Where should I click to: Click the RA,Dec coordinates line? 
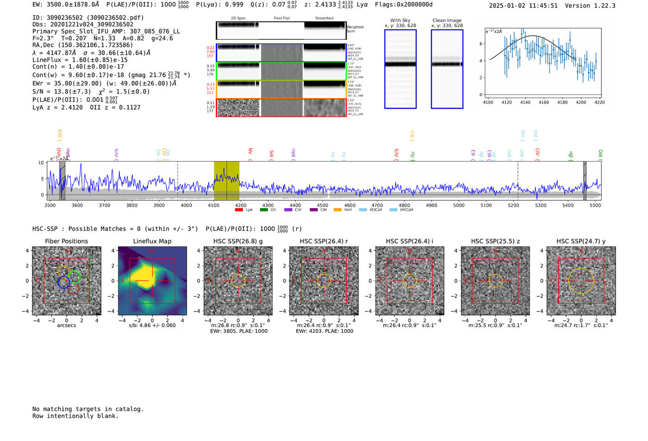[x=82, y=45]
